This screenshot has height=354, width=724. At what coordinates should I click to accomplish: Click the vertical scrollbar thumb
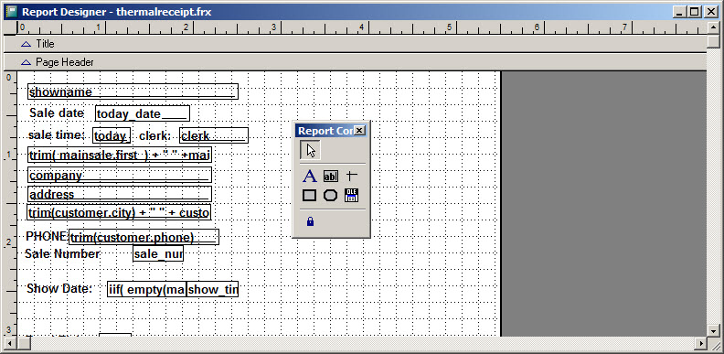click(x=713, y=41)
